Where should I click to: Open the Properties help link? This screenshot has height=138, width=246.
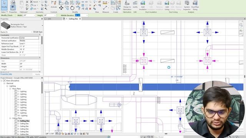6,74
